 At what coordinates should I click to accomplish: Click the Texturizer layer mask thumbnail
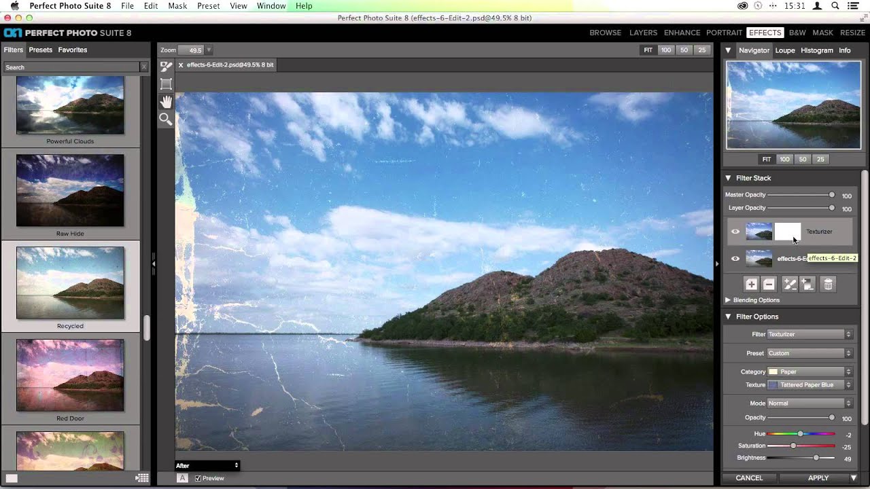[788, 232]
